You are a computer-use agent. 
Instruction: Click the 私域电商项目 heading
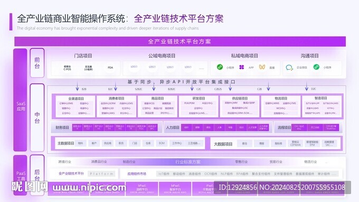[244, 56]
